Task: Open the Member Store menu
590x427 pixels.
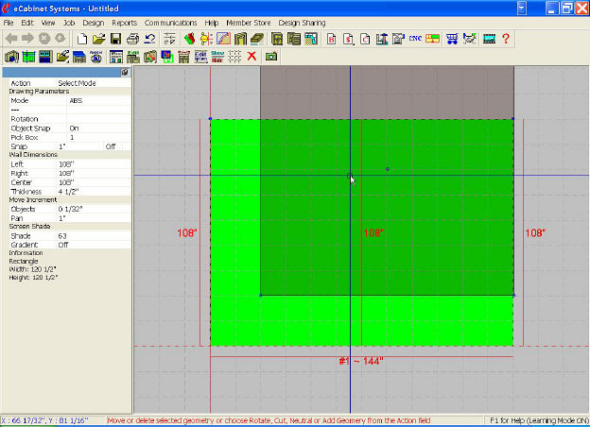Action: (249, 23)
